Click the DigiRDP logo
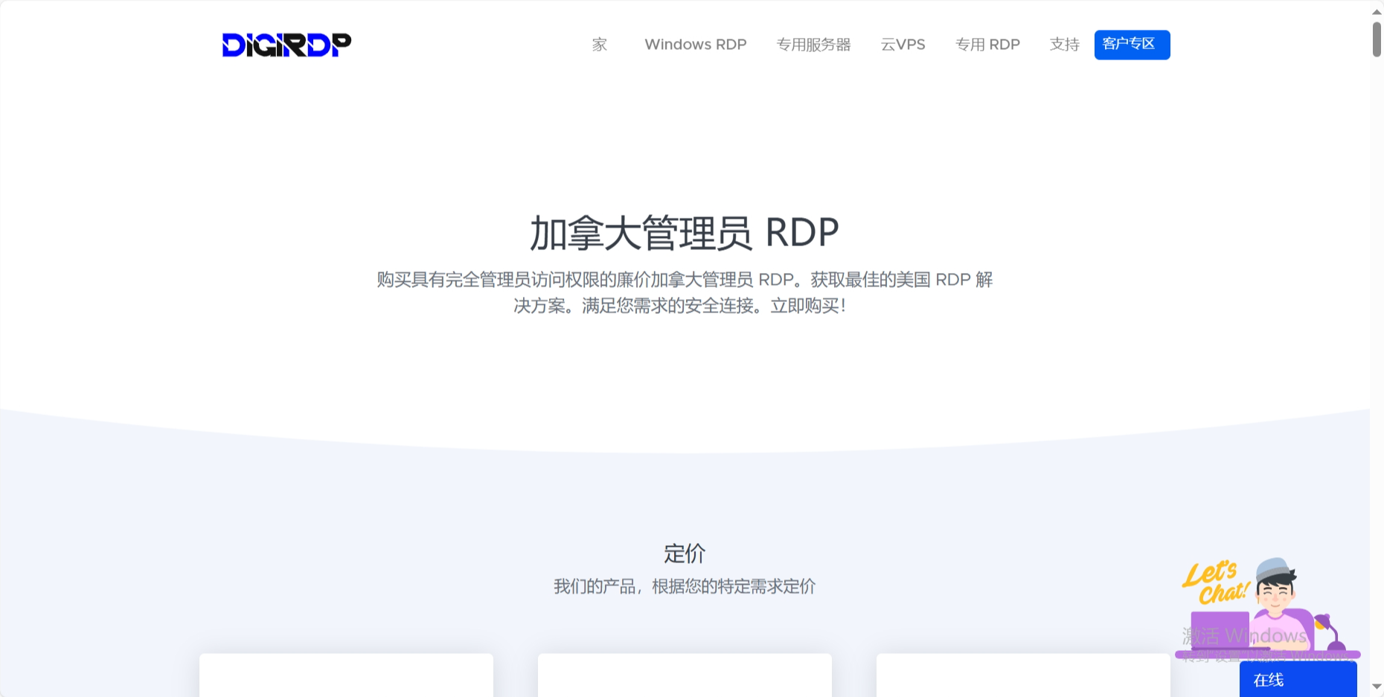This screenshot has height=697, width=1384. (x=286, y=45)
